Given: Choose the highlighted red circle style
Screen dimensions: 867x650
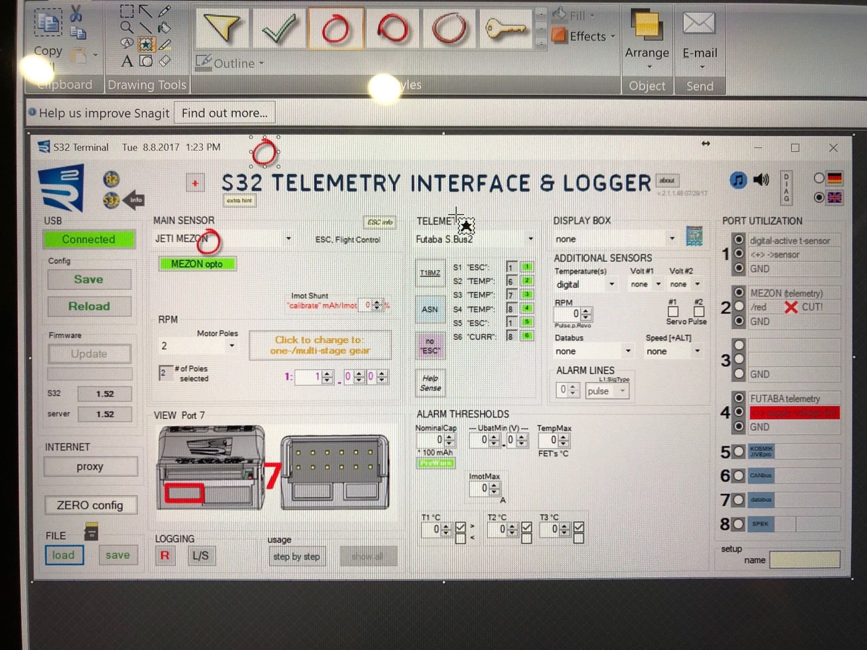Looking at the screenshot, I should pos(336,28).
